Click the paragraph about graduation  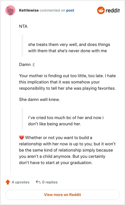[x=67, y=150]
